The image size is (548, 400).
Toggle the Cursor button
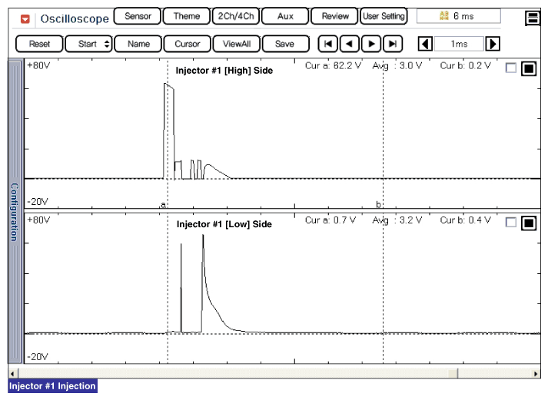(187, 44)
